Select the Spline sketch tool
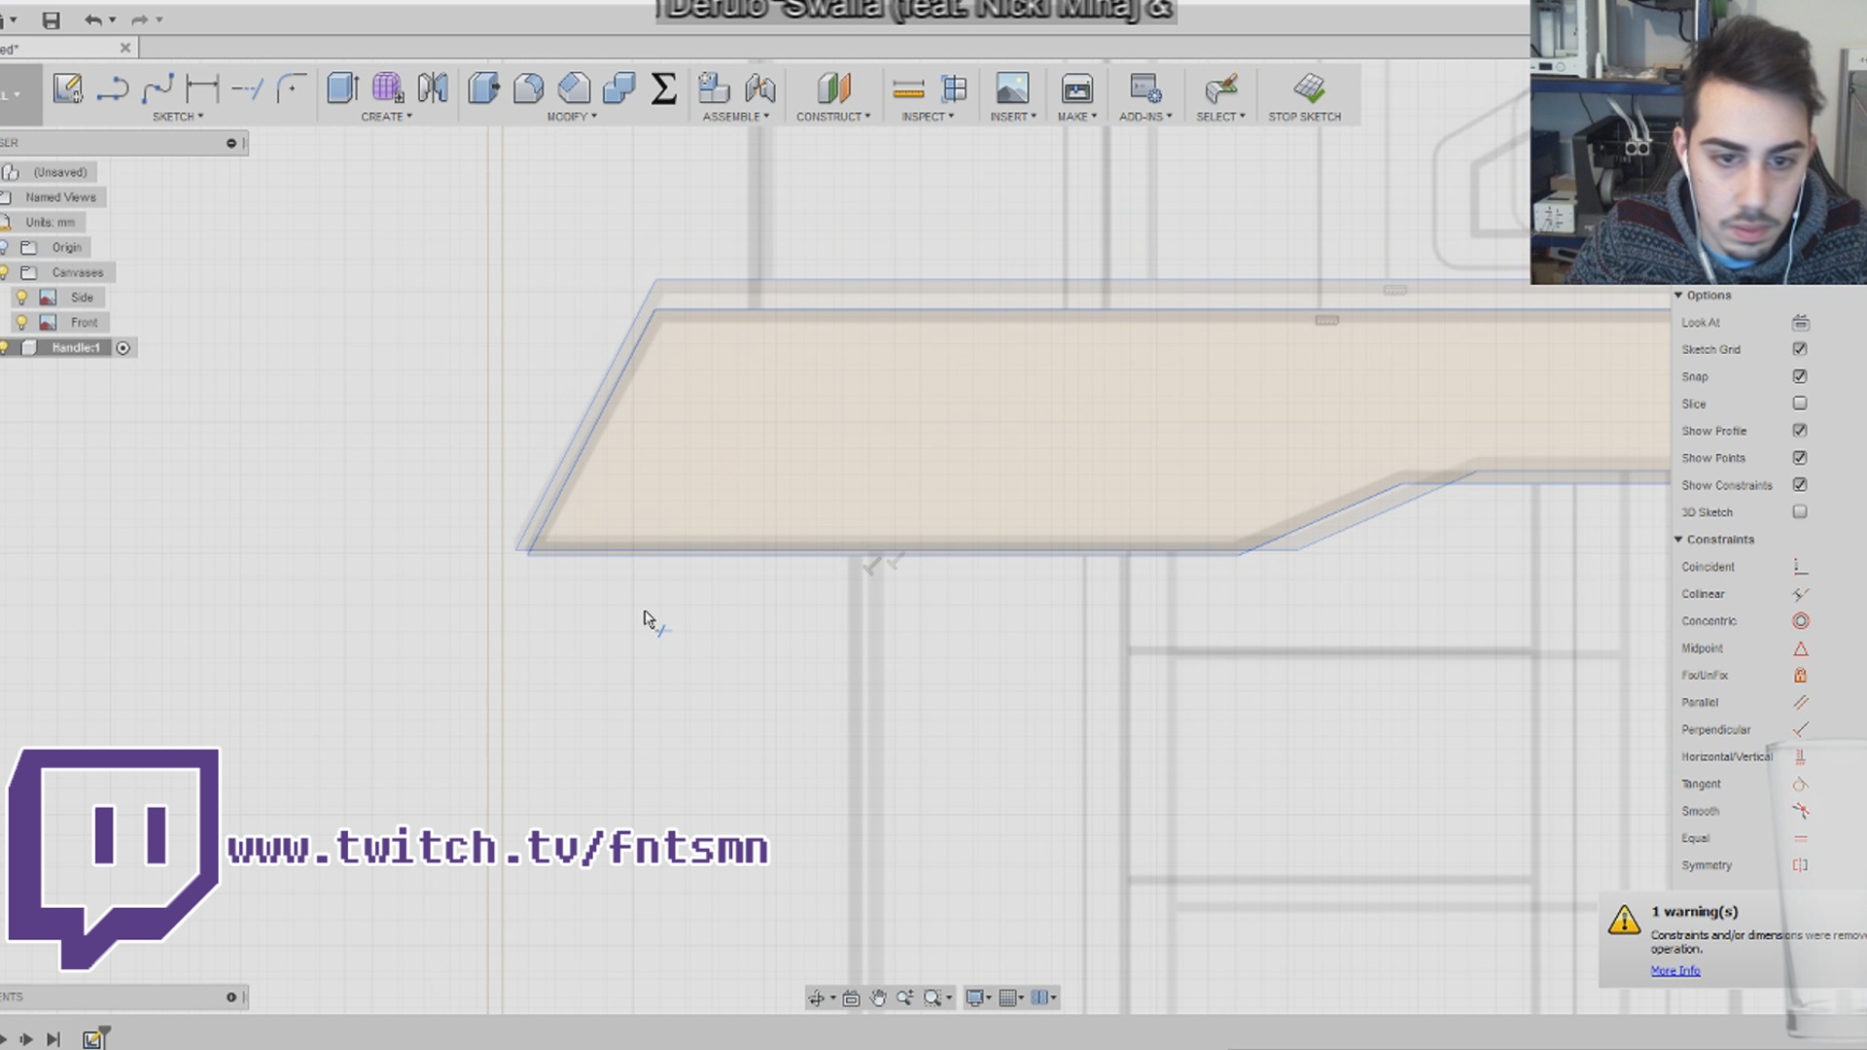1867x1050 pixels. coord(158,88)
